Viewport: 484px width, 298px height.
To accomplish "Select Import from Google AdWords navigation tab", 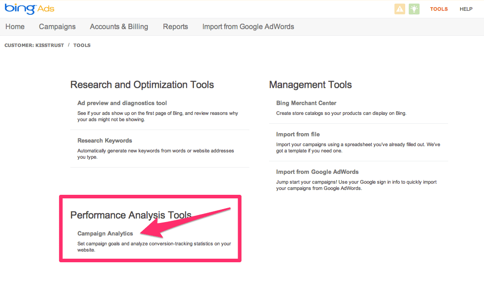I will (248, 26).
